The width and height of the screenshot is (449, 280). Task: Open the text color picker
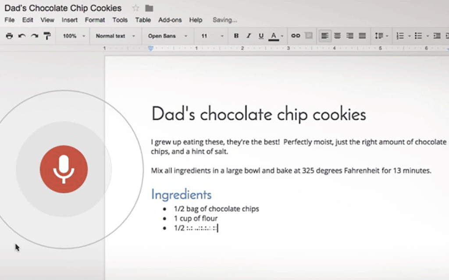pos(275,36)
